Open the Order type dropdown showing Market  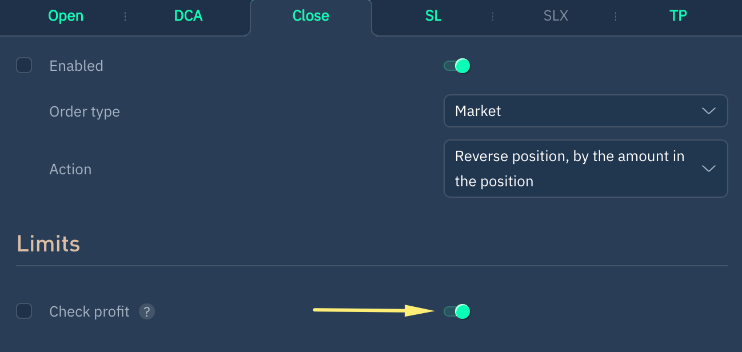tap(585, 111)
